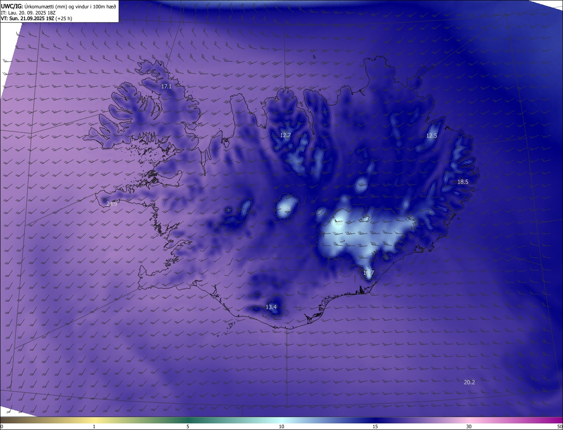
Task: Click the 13.4 value on the south coast
Action: point(271,307)
